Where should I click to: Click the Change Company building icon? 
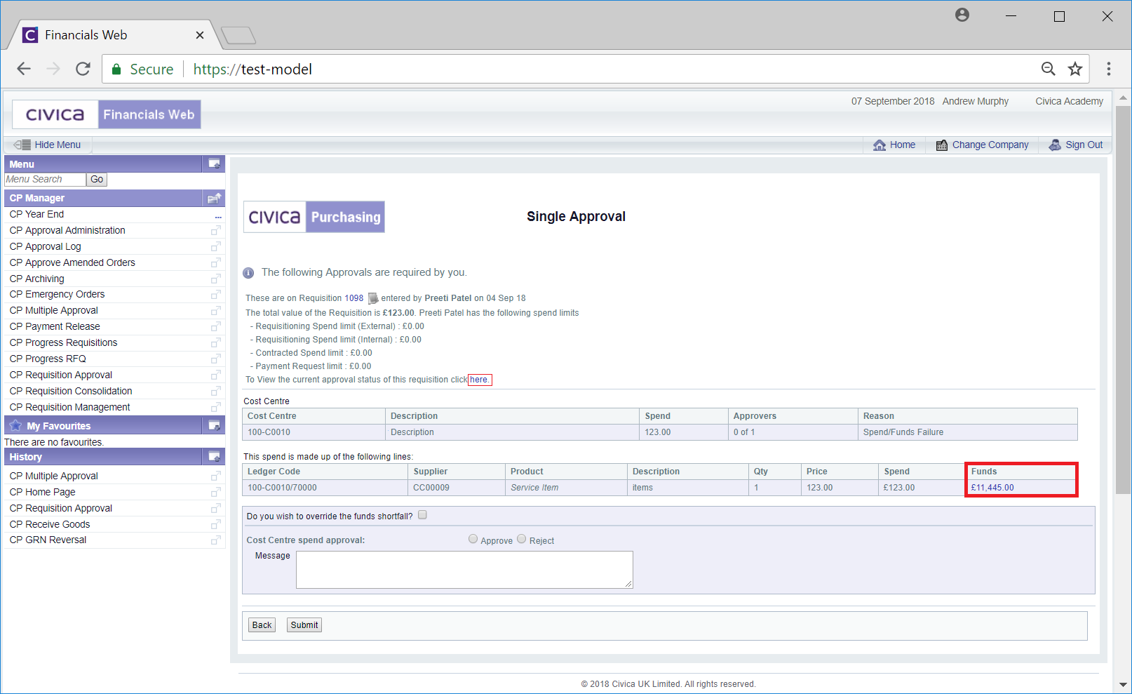(x=942, y=145)
